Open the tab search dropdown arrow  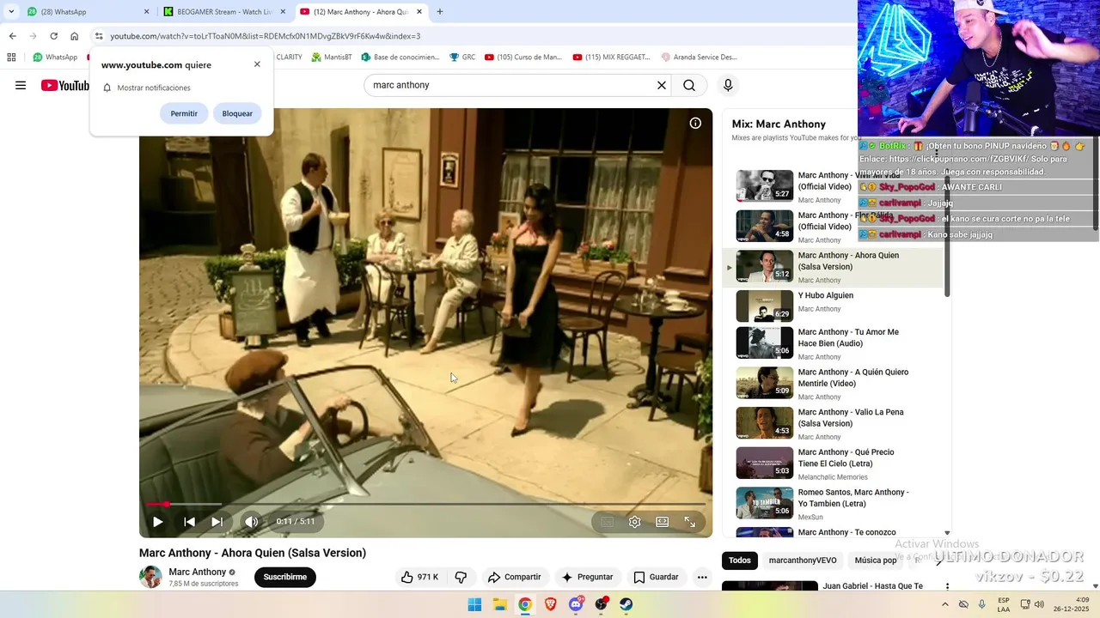pyautogui.click(x=11, y=12)
